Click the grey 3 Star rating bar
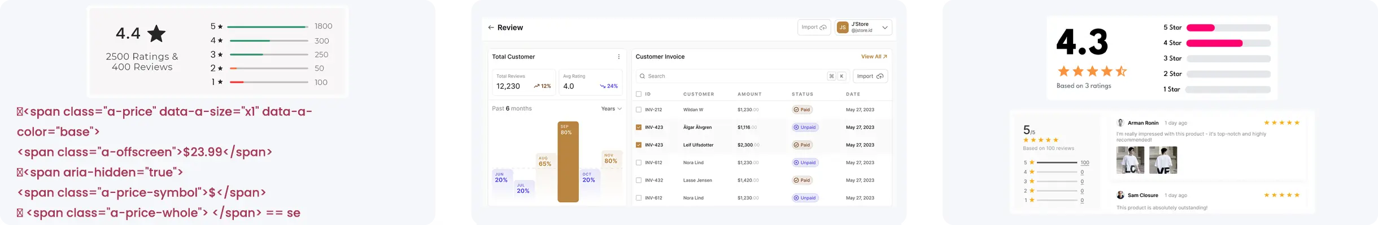 pos(1228,58)
